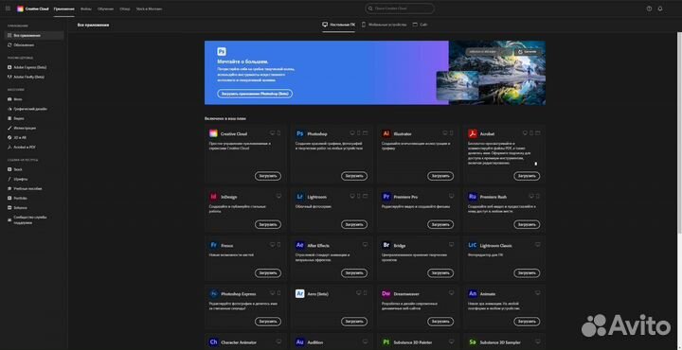Click the Dreamweaver card's Dw icon
The image size is (682, 350).
(x=386, y=293)
